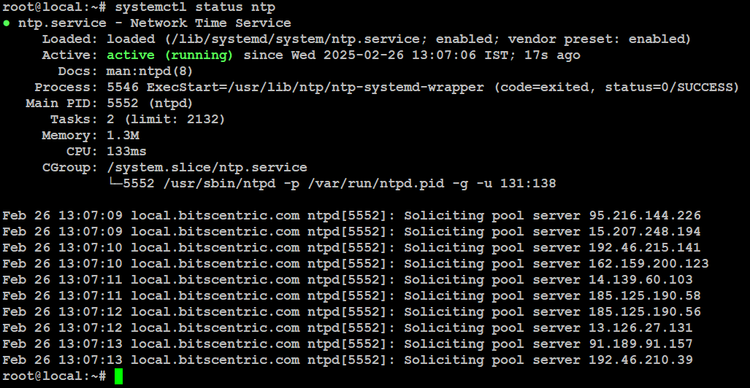Click the green 'active (running)' status text
The width and height of the screenshot is (750, 388).
(x=170, y=55)
